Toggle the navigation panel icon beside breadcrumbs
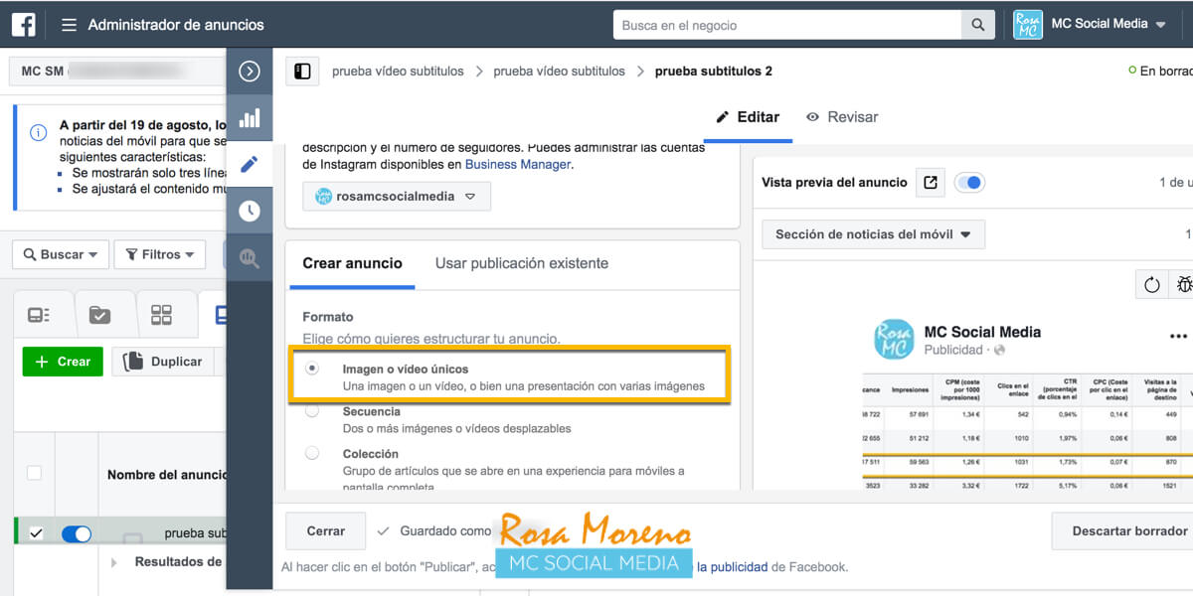 302,72
